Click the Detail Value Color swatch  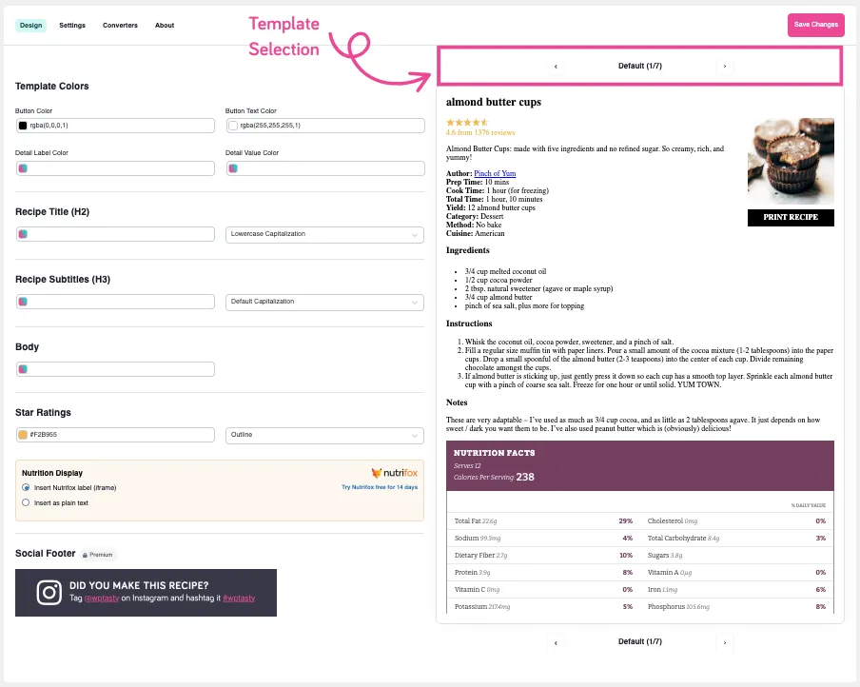[233, 168]
